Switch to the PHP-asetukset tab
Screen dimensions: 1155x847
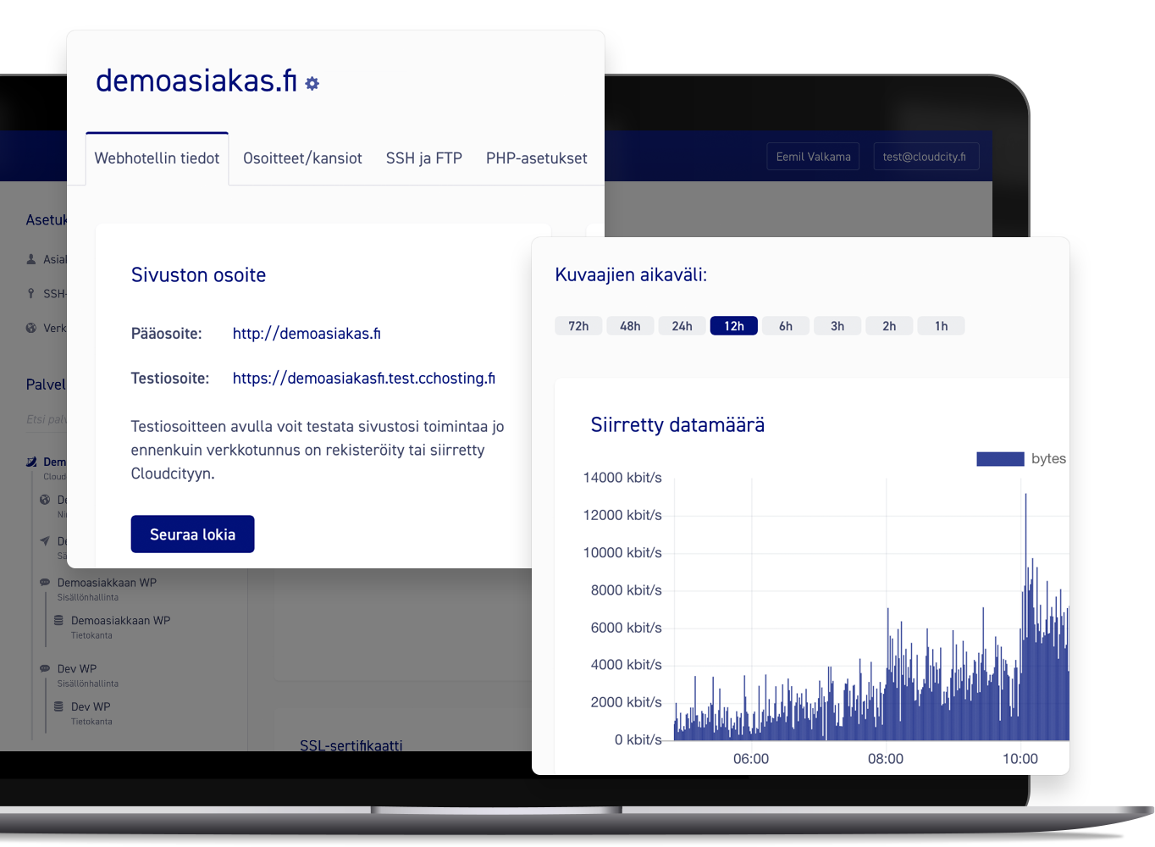coord(536,158)
